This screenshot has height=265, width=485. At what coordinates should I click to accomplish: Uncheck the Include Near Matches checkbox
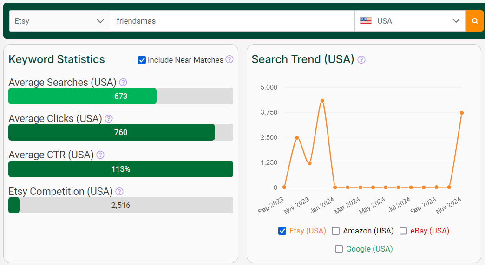[x=142, y=60]
